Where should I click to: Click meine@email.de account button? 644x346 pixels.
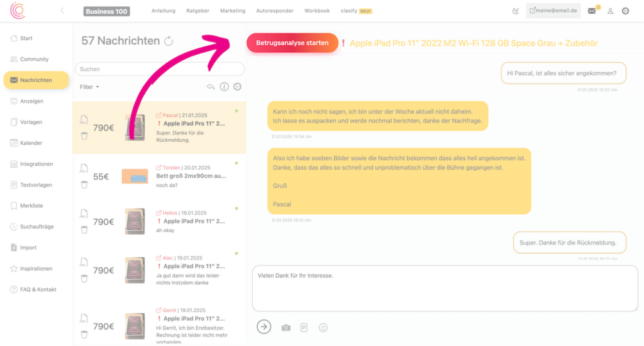[553, 11]
